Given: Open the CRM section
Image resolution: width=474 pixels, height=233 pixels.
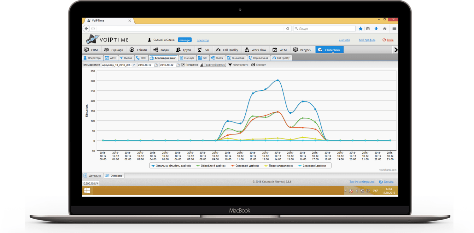Looking at the screenshot, I should (x=91, y=50).
